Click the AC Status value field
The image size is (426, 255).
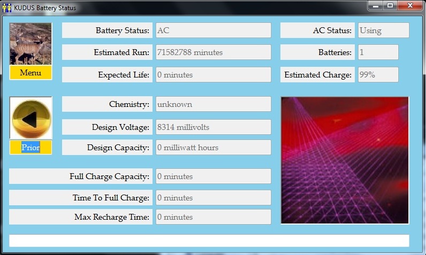point(383,30)
